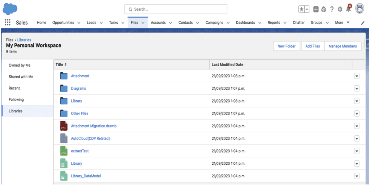
Task: Switch to the Chatter tab
Action: (x=299, y=23)
